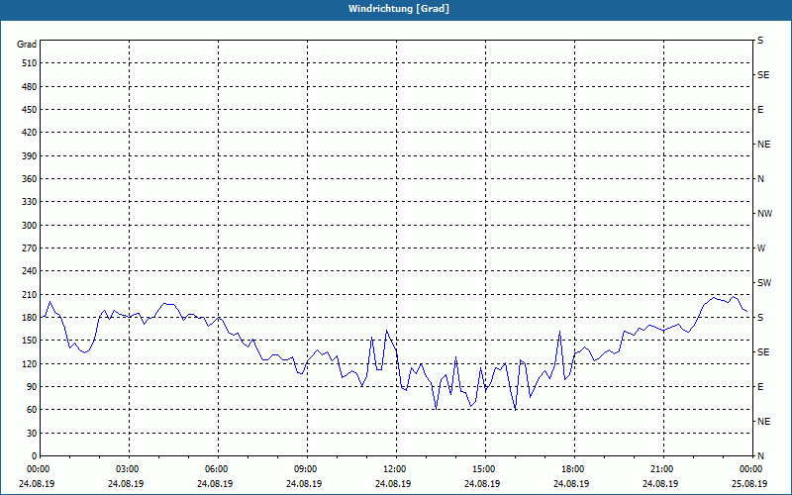This screenshot has height=495, width=792.
Task: Click the '420' y-axis tick label
Action: coord(30,133)
